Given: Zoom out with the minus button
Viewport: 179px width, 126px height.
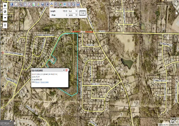Looking at the screenshot, I should 5,18.
